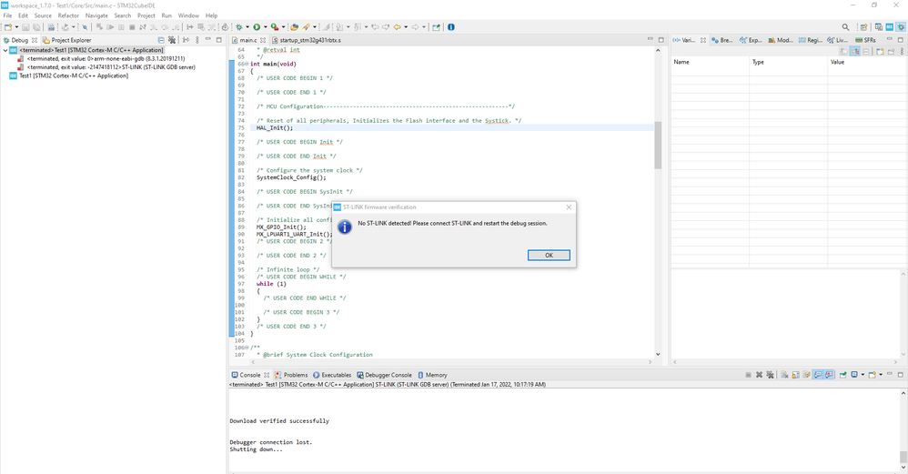Viewport: 908px width, 474px height.
Task: Collapse the terminated Test1 launch tree
Action: (5, 50)
